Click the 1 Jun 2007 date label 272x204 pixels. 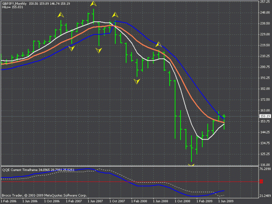(95, 201)
